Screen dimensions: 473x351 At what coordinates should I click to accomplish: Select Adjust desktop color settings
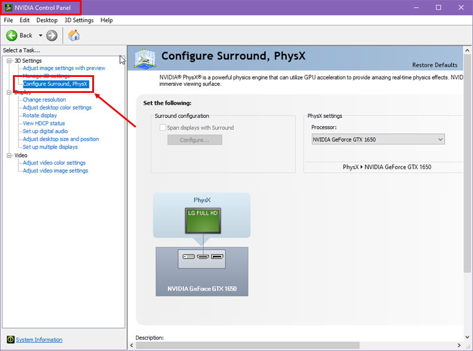click(57, 108)
